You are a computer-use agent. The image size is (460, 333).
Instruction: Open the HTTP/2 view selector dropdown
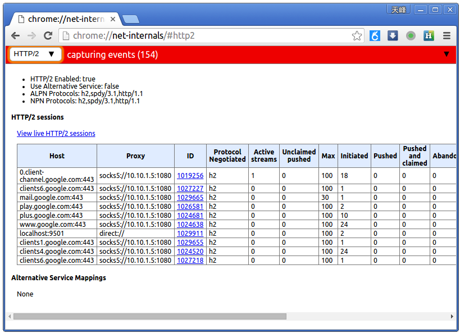pos(35,54)
